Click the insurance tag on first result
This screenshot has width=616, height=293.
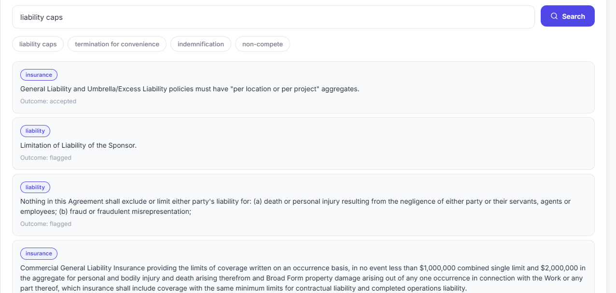tap(39, 75)
